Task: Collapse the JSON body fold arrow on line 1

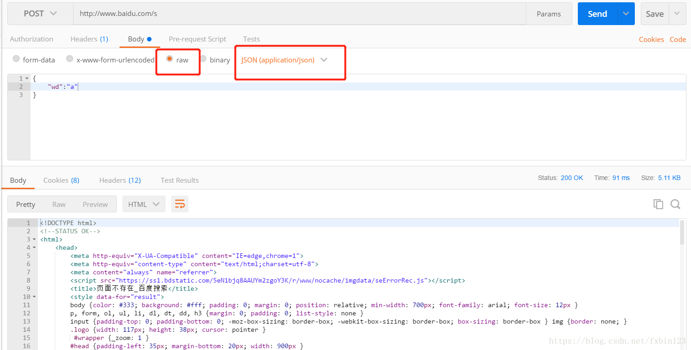Action: click(x=27, y=78)
